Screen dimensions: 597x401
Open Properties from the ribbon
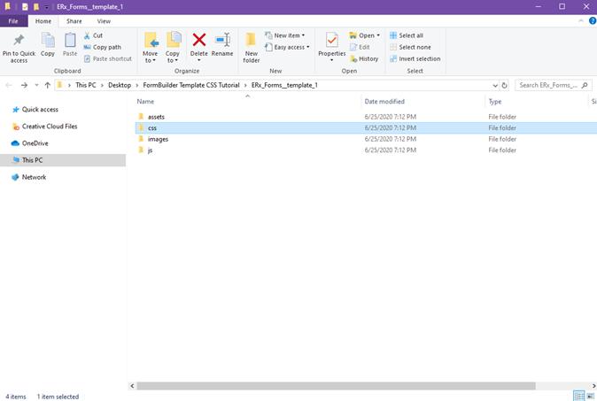331,44
